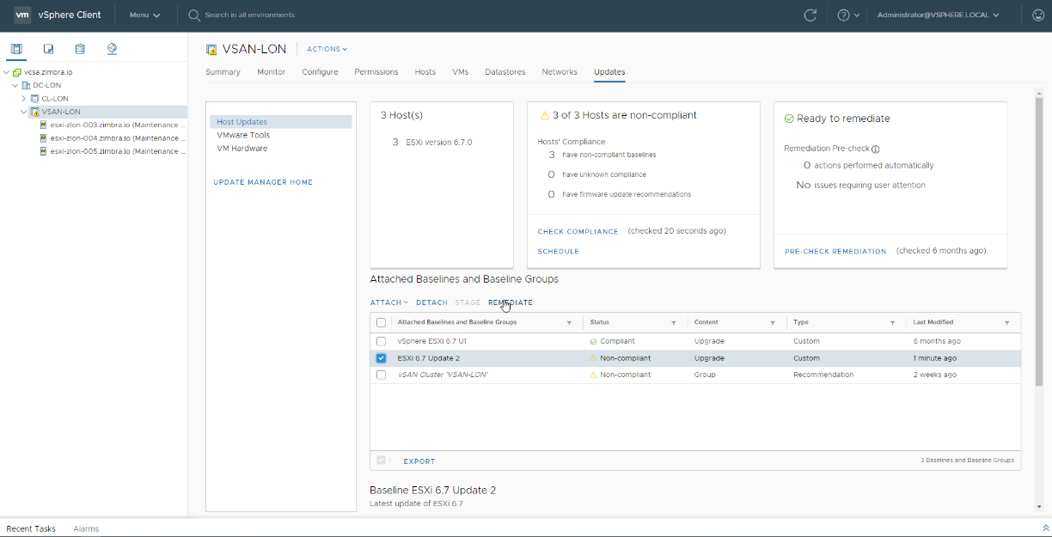Click the CL-LON cluster icon

pos(34,99)
